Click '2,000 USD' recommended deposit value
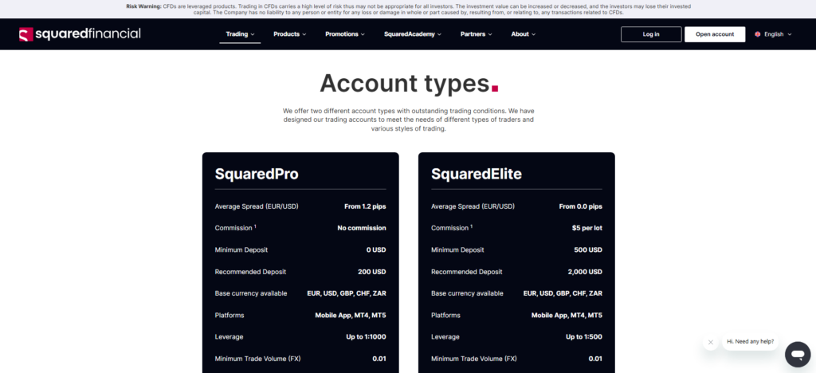Viewport: 816px width, 373px height. 585,272
